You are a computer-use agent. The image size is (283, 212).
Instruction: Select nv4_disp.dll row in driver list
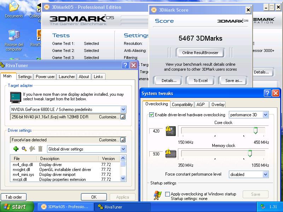coord(65,165)
